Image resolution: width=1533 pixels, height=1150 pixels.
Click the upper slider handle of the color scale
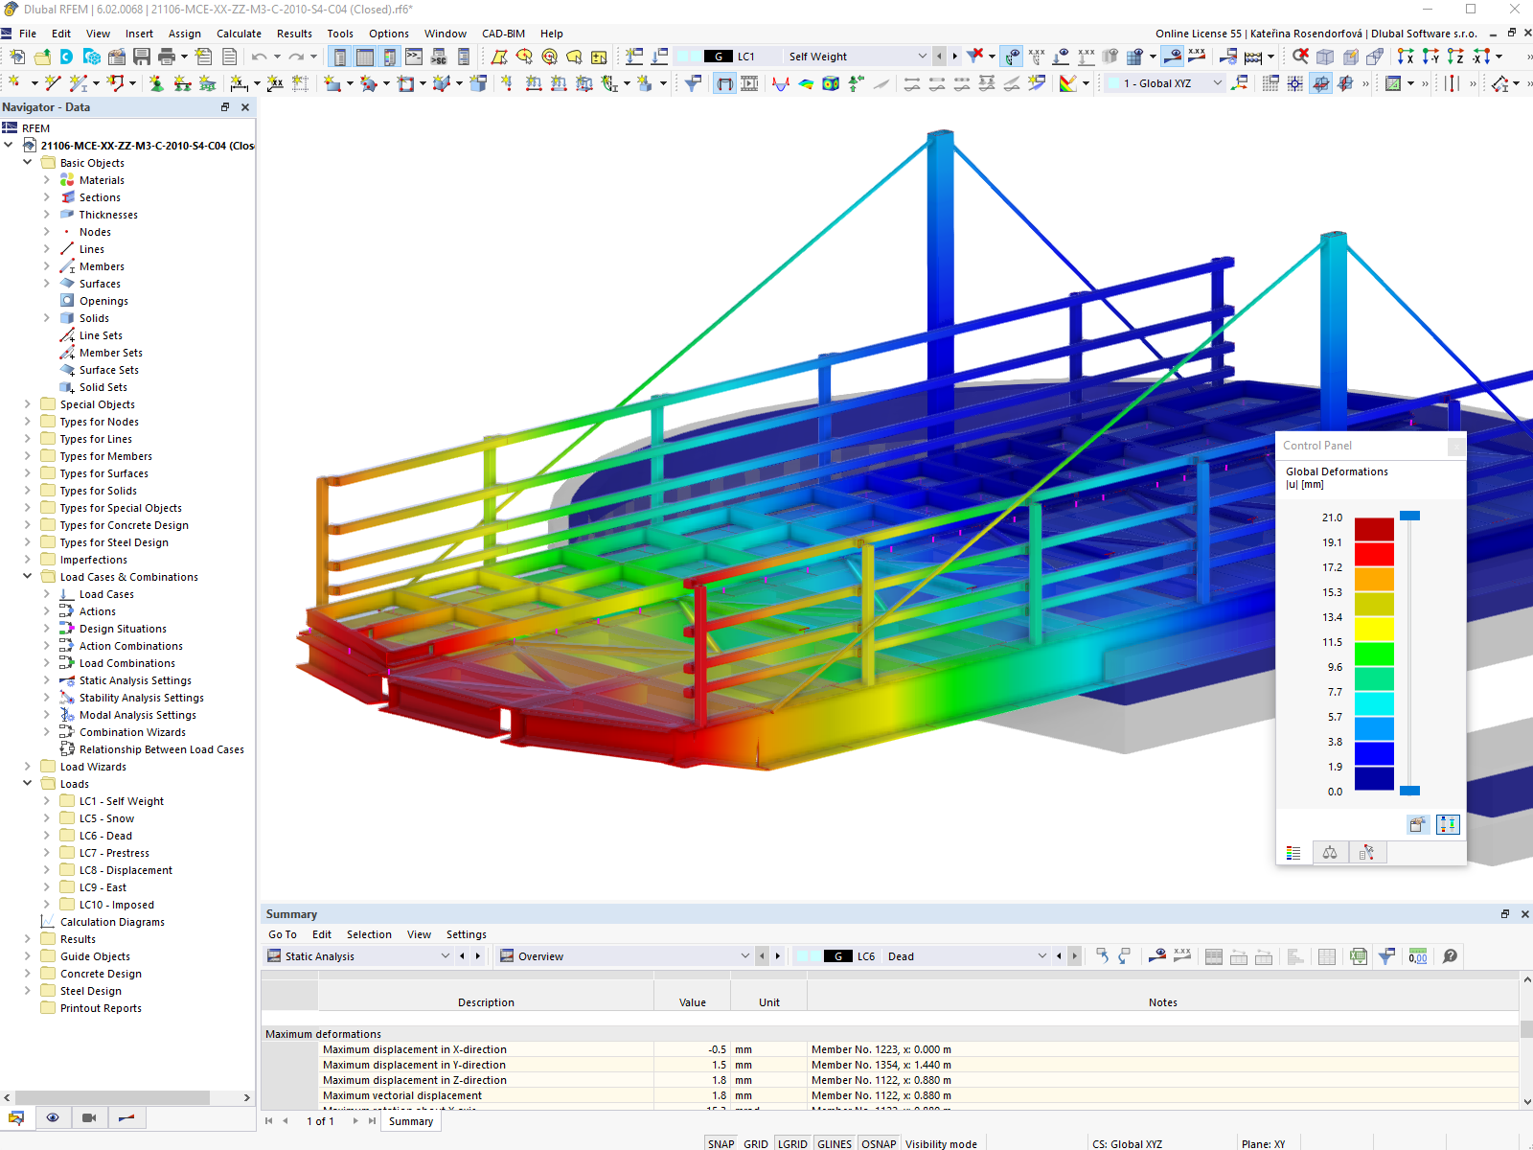click(1409, 516)
